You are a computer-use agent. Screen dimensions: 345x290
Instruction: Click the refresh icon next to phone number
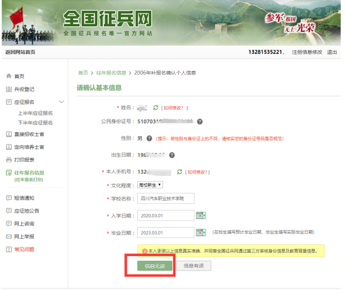[x=179, y=172]
